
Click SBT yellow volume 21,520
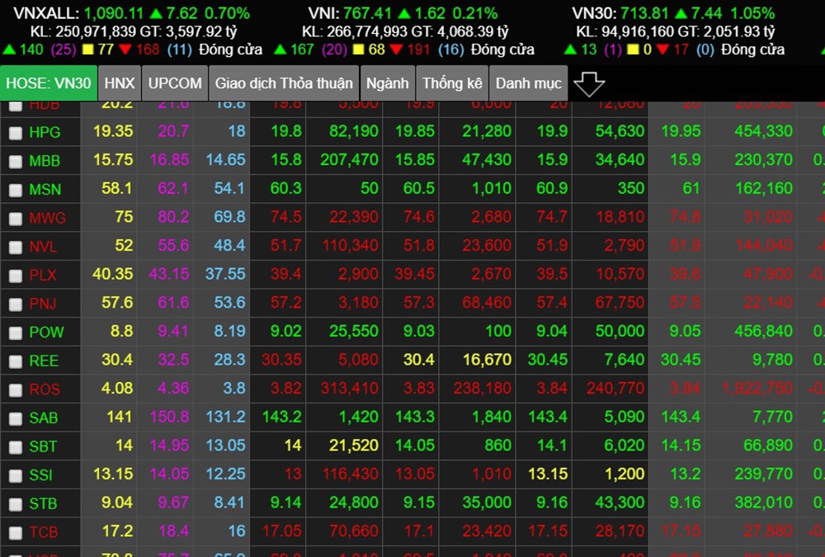[x=354, y=445]
